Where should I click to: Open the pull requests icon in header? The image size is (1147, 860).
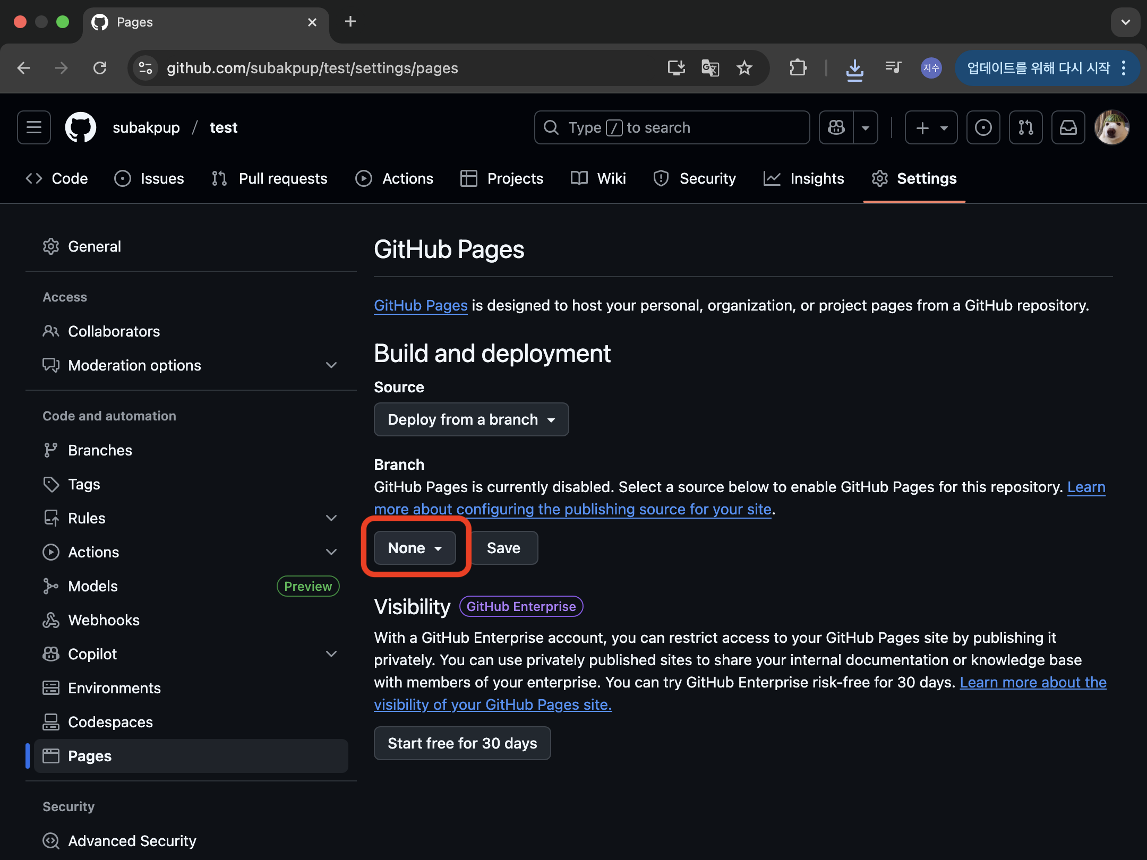(1025, 127)
